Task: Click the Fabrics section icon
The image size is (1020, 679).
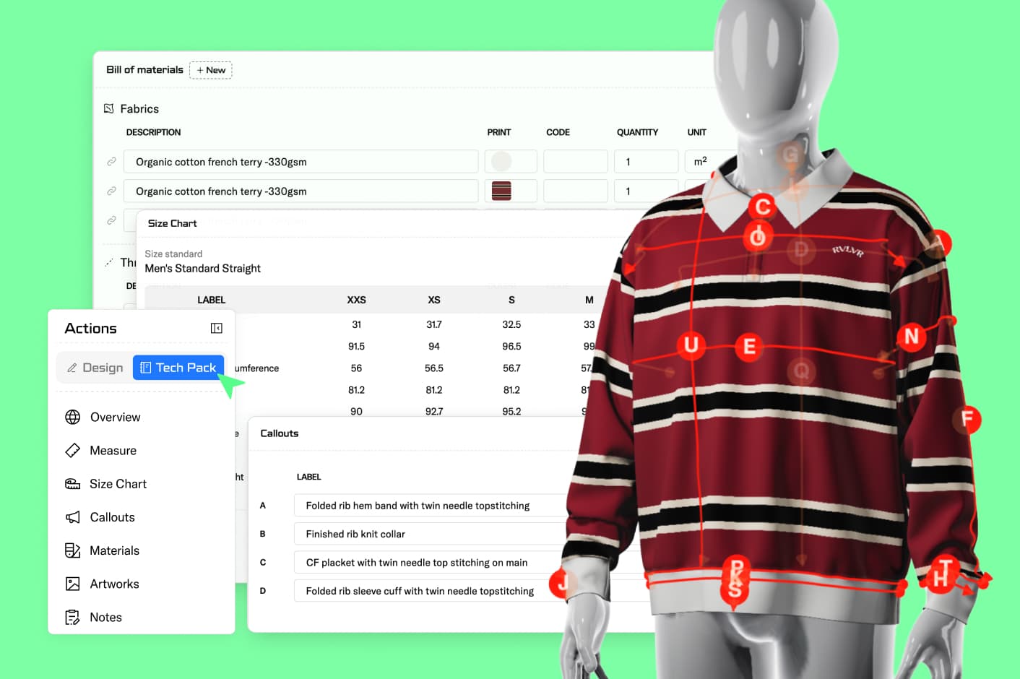Action: click(x=111, y=108)
